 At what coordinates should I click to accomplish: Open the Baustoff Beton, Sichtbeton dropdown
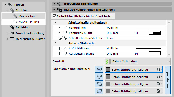[137, 61]
